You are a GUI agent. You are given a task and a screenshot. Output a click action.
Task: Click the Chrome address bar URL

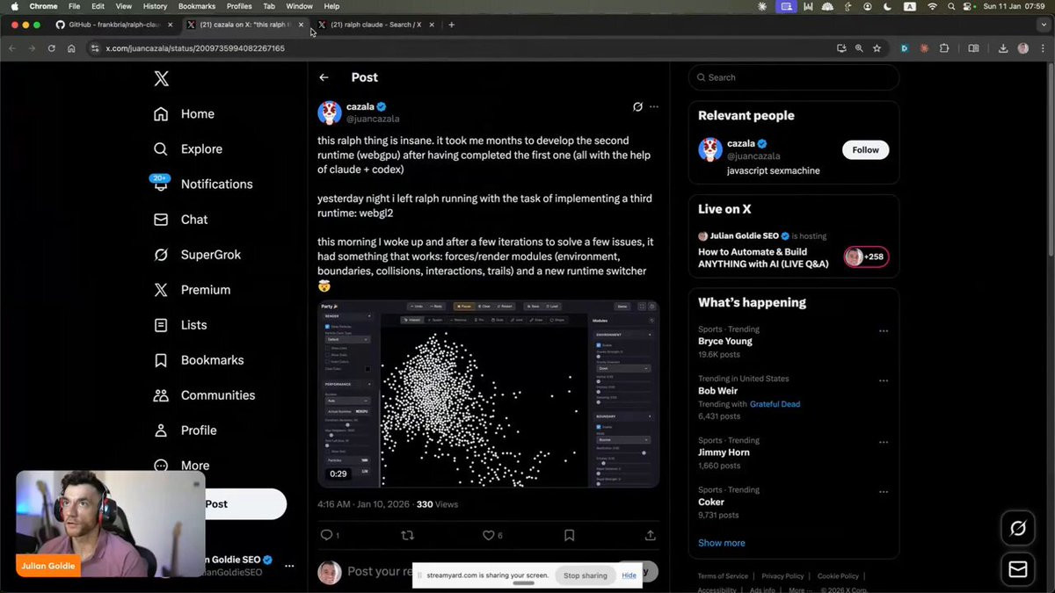(195, 48)
